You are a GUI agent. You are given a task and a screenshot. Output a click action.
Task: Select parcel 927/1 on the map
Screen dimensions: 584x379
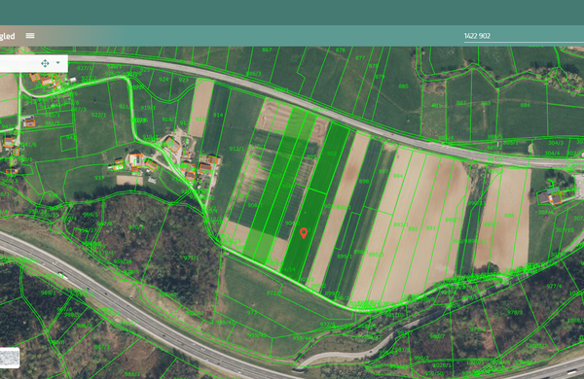(85, 68)
